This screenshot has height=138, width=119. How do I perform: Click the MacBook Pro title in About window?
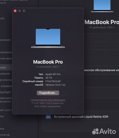(x=48, y=62)
